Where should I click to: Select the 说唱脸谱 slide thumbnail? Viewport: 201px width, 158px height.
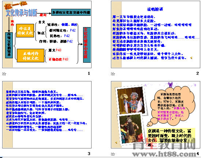[156, 34]
